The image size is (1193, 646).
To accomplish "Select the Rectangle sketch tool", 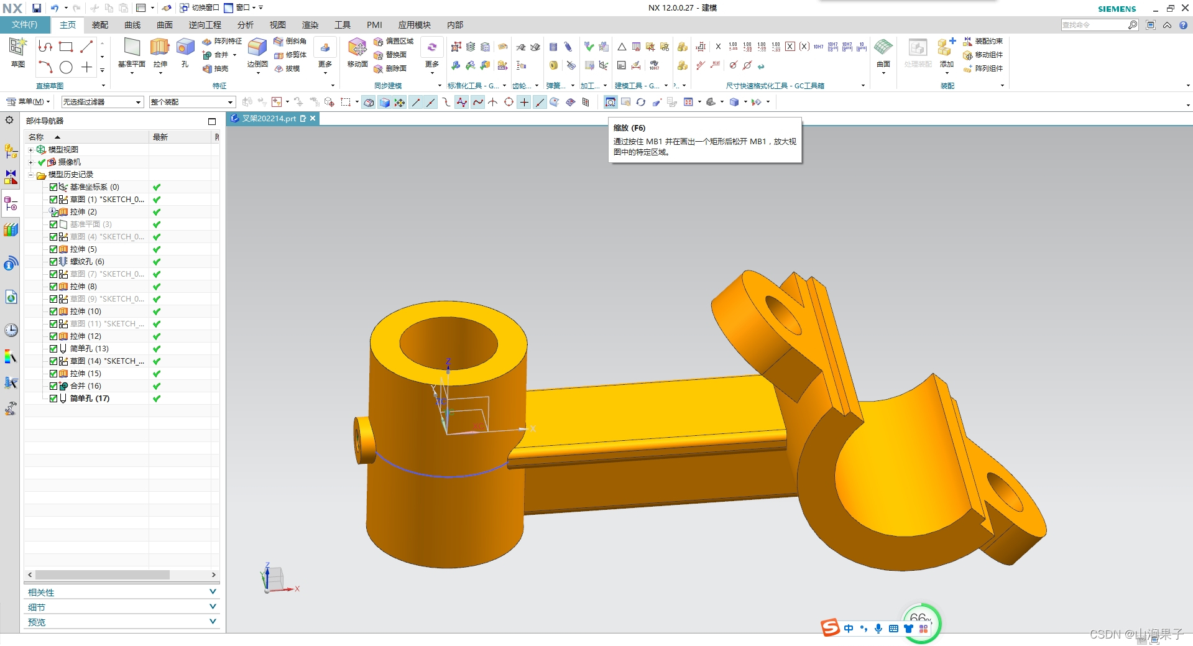I will click(x=66, y=47).
